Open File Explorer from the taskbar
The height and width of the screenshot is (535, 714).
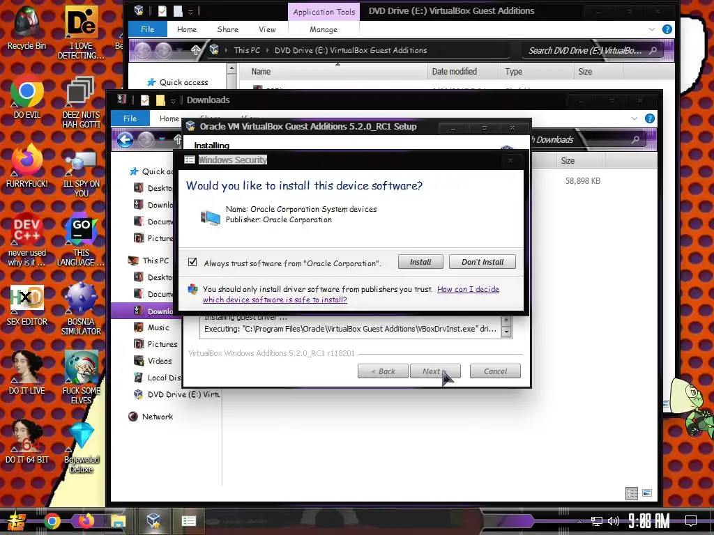click(x=119, y=521)
